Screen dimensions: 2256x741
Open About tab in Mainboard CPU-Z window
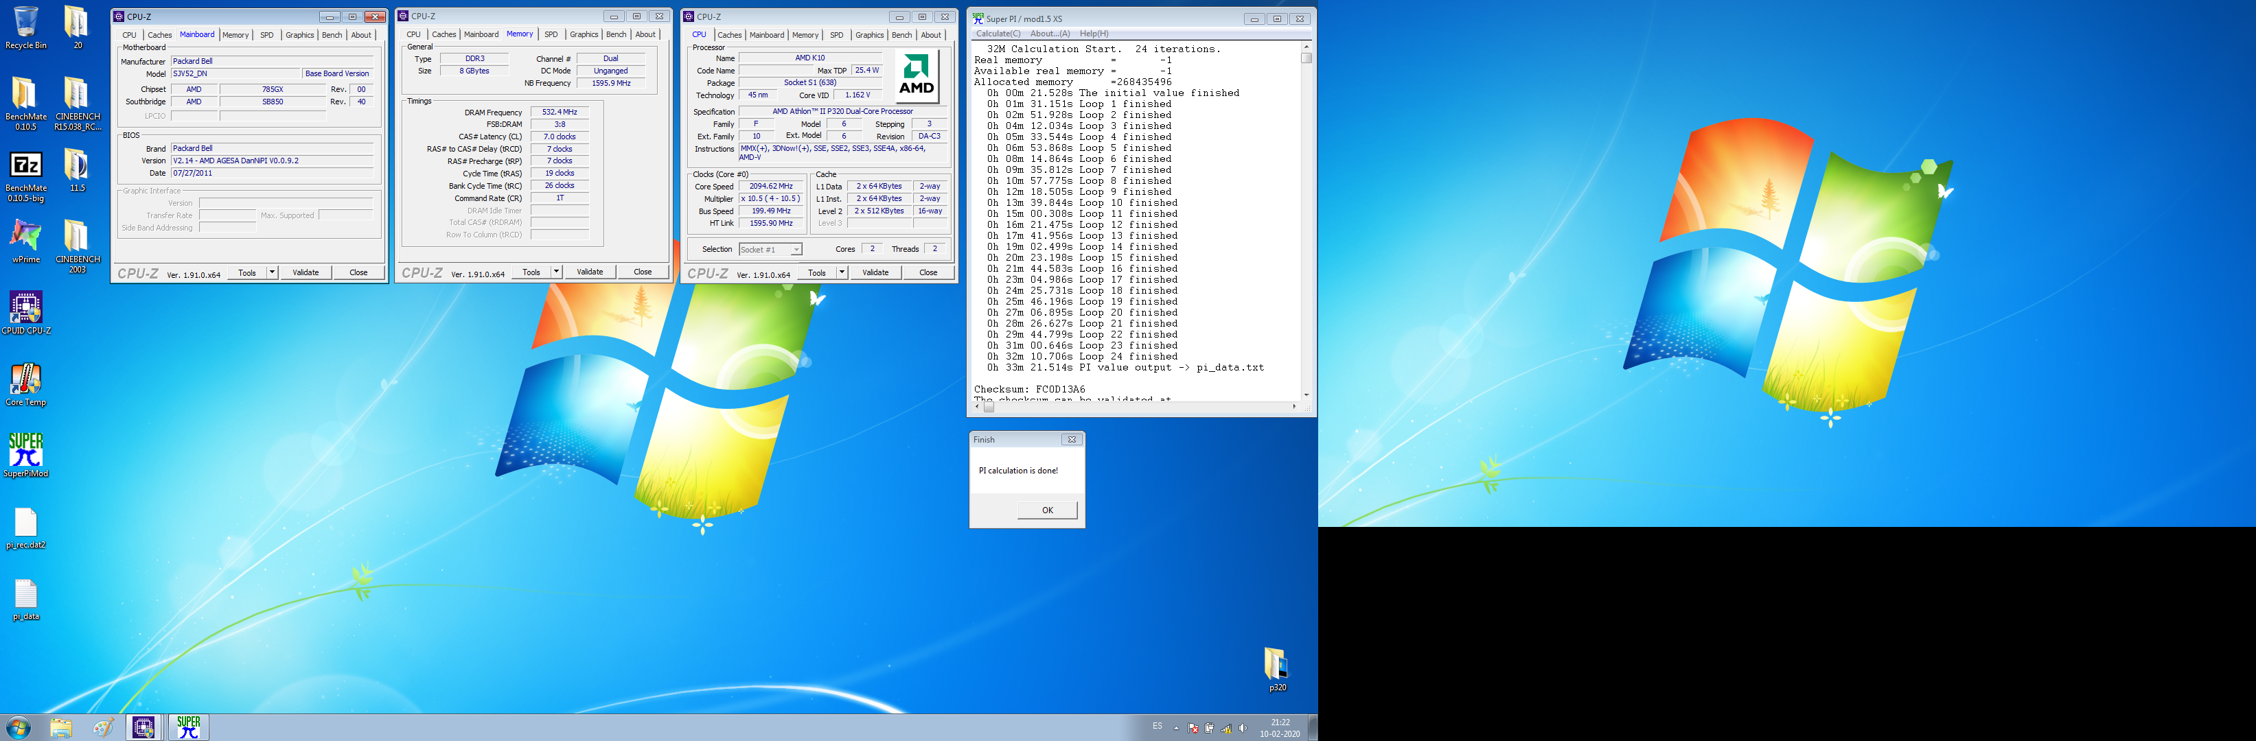(x=361, y=35)
